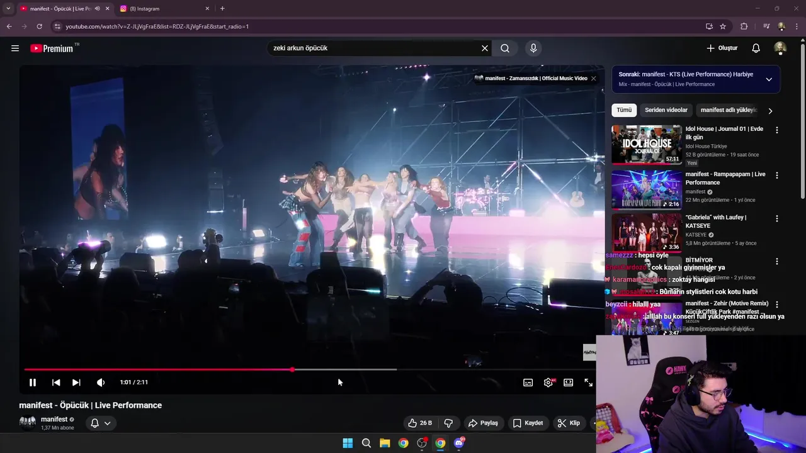Open the extensions puzzle icon
Screen dimensions: 806x453
point(744,26)
